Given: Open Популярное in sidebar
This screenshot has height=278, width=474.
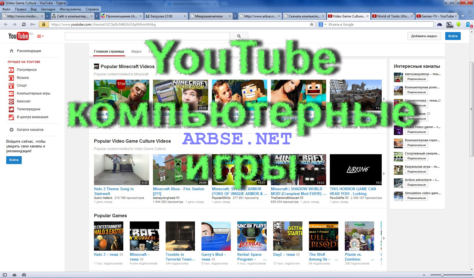Looking at the screenshot, I should [x=27, y=70].
